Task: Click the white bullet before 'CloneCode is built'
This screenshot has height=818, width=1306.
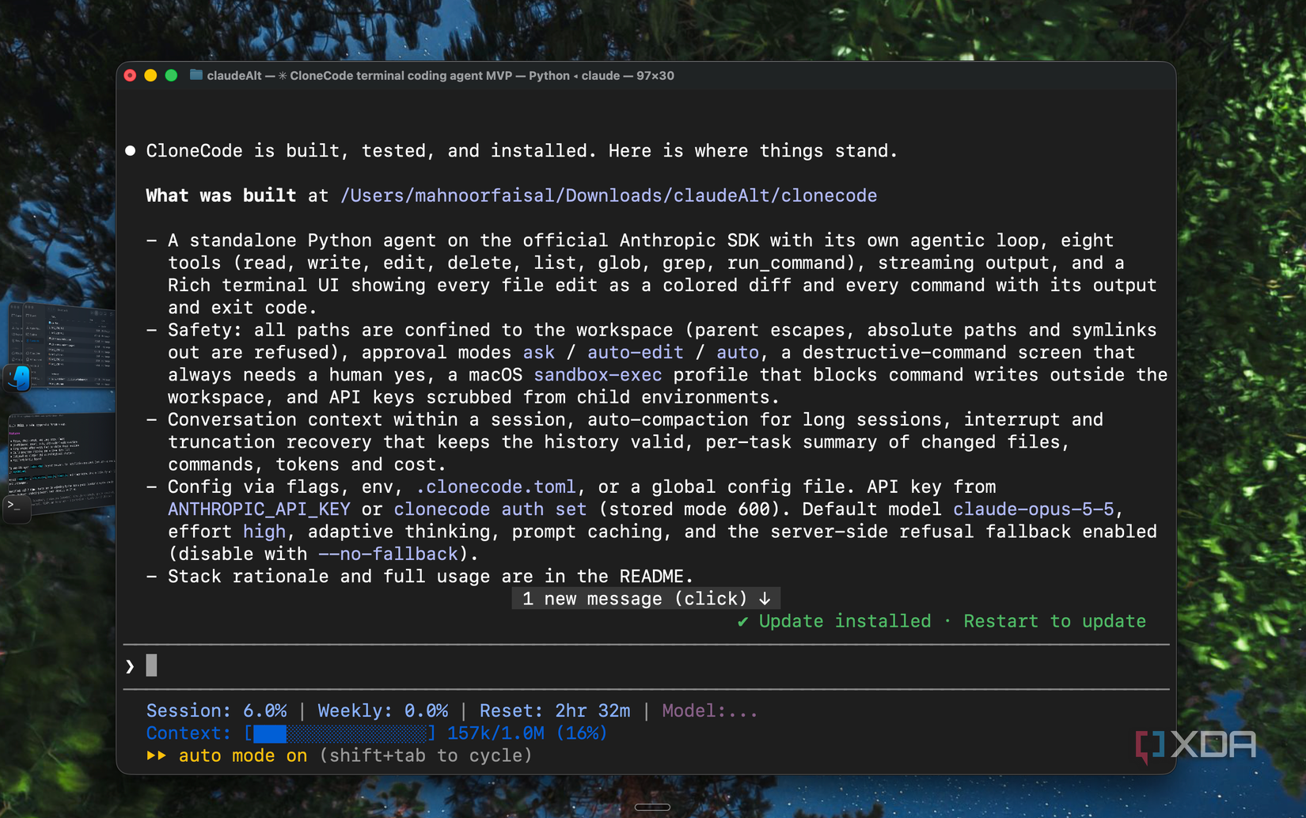Action: [x=131, y=150]
